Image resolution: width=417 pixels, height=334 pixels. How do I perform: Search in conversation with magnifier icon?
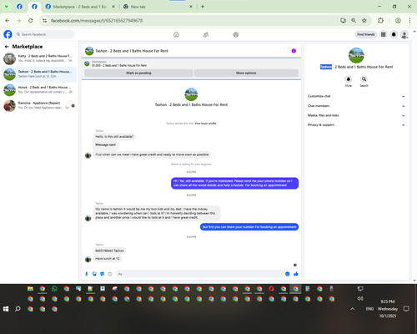(x=364, y=79)
